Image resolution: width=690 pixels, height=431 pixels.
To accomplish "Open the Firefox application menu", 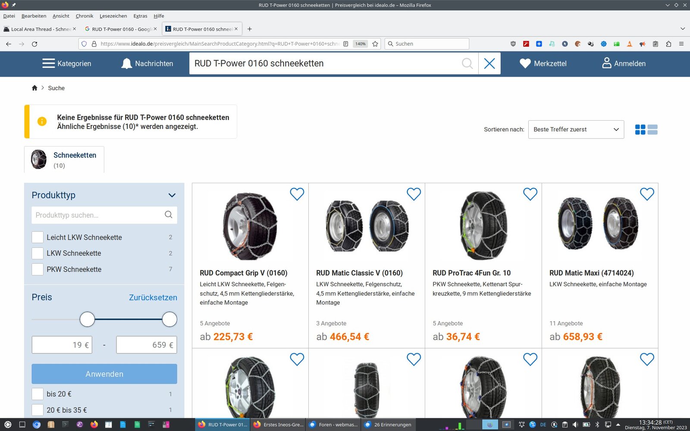I will [x=681, y=44].
